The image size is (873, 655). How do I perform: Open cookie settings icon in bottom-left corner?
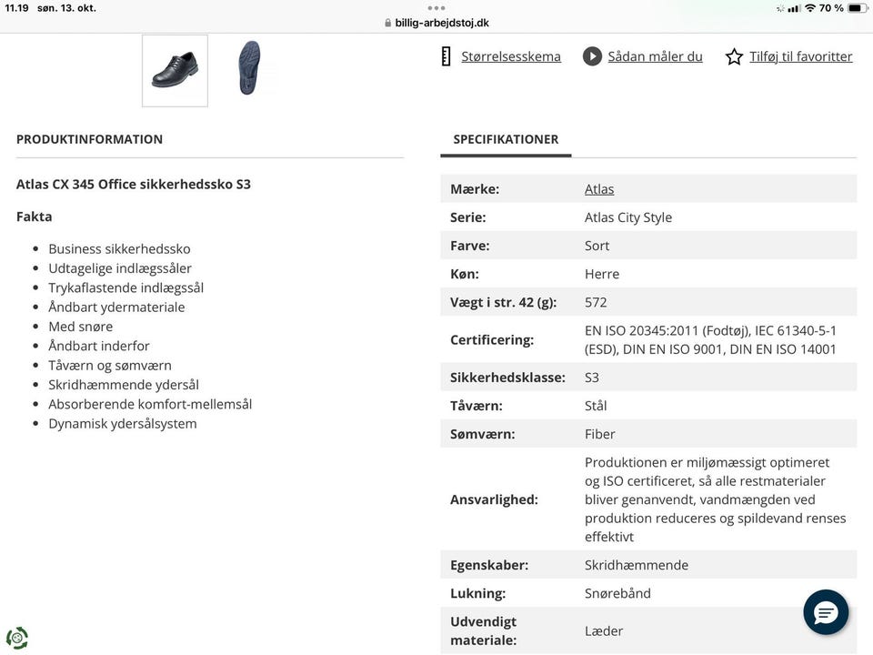(16, 638)
